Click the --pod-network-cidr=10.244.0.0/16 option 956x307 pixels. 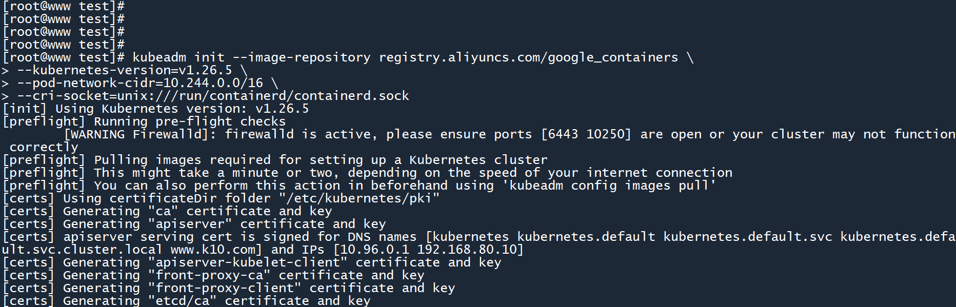tap(140, 83)
